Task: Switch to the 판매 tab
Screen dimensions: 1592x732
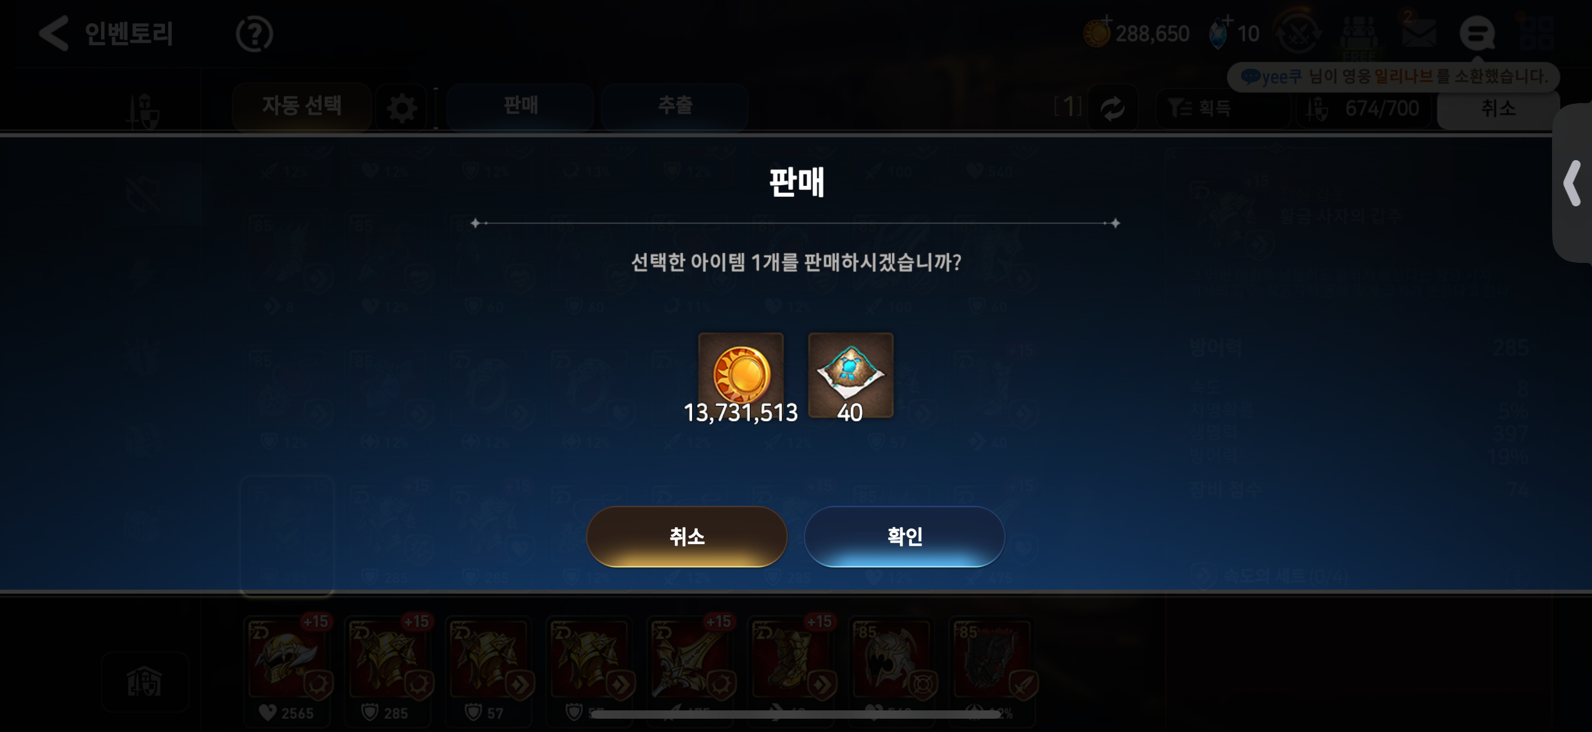Action: [520, 106]
